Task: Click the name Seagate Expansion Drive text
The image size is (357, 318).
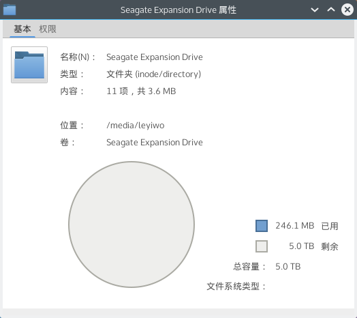Action: click(x=155, y=57)
